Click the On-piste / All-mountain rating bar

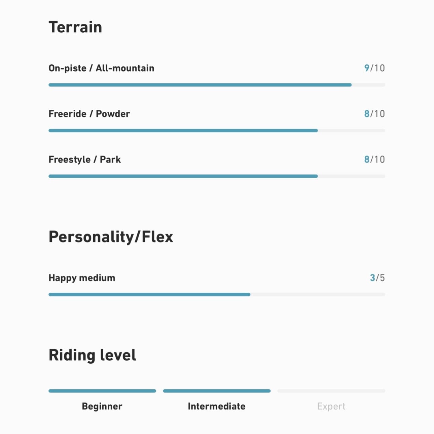217,85
